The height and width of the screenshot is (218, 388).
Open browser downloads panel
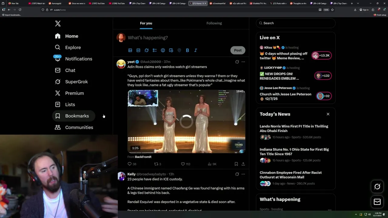coord(355,10)
